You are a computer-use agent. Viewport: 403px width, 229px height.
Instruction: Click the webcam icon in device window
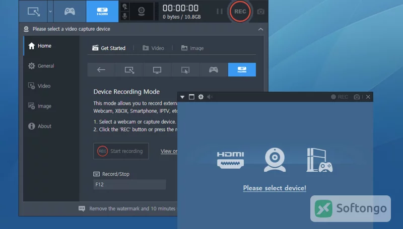click(x=275, y=160)
